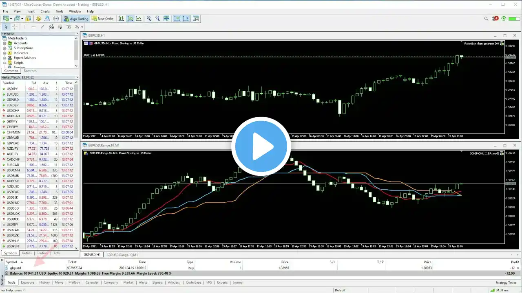Expand the Expert Advisors node in Navigator
Image resolution: width=522 pixels, height=293 pixels.
(x=4, y=58)
